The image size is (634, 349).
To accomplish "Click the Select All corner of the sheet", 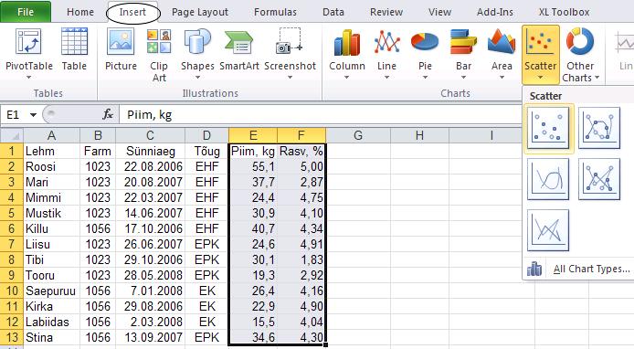I will click(12, 135).
